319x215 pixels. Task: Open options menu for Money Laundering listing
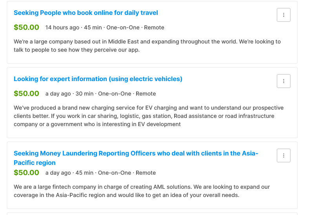tap(283, 155)
